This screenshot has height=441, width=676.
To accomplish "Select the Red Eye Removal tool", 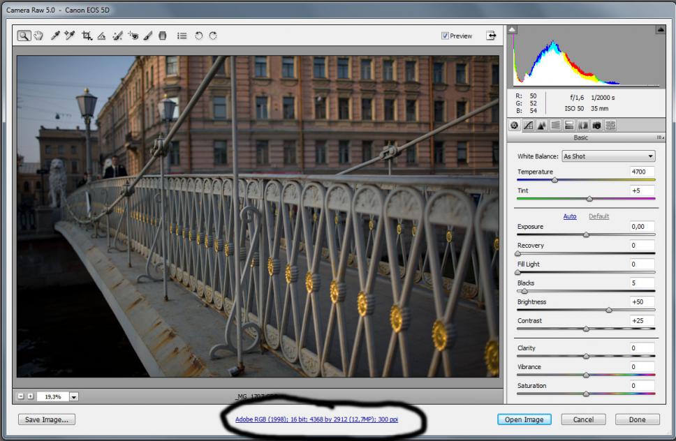I will pos(133,36).
